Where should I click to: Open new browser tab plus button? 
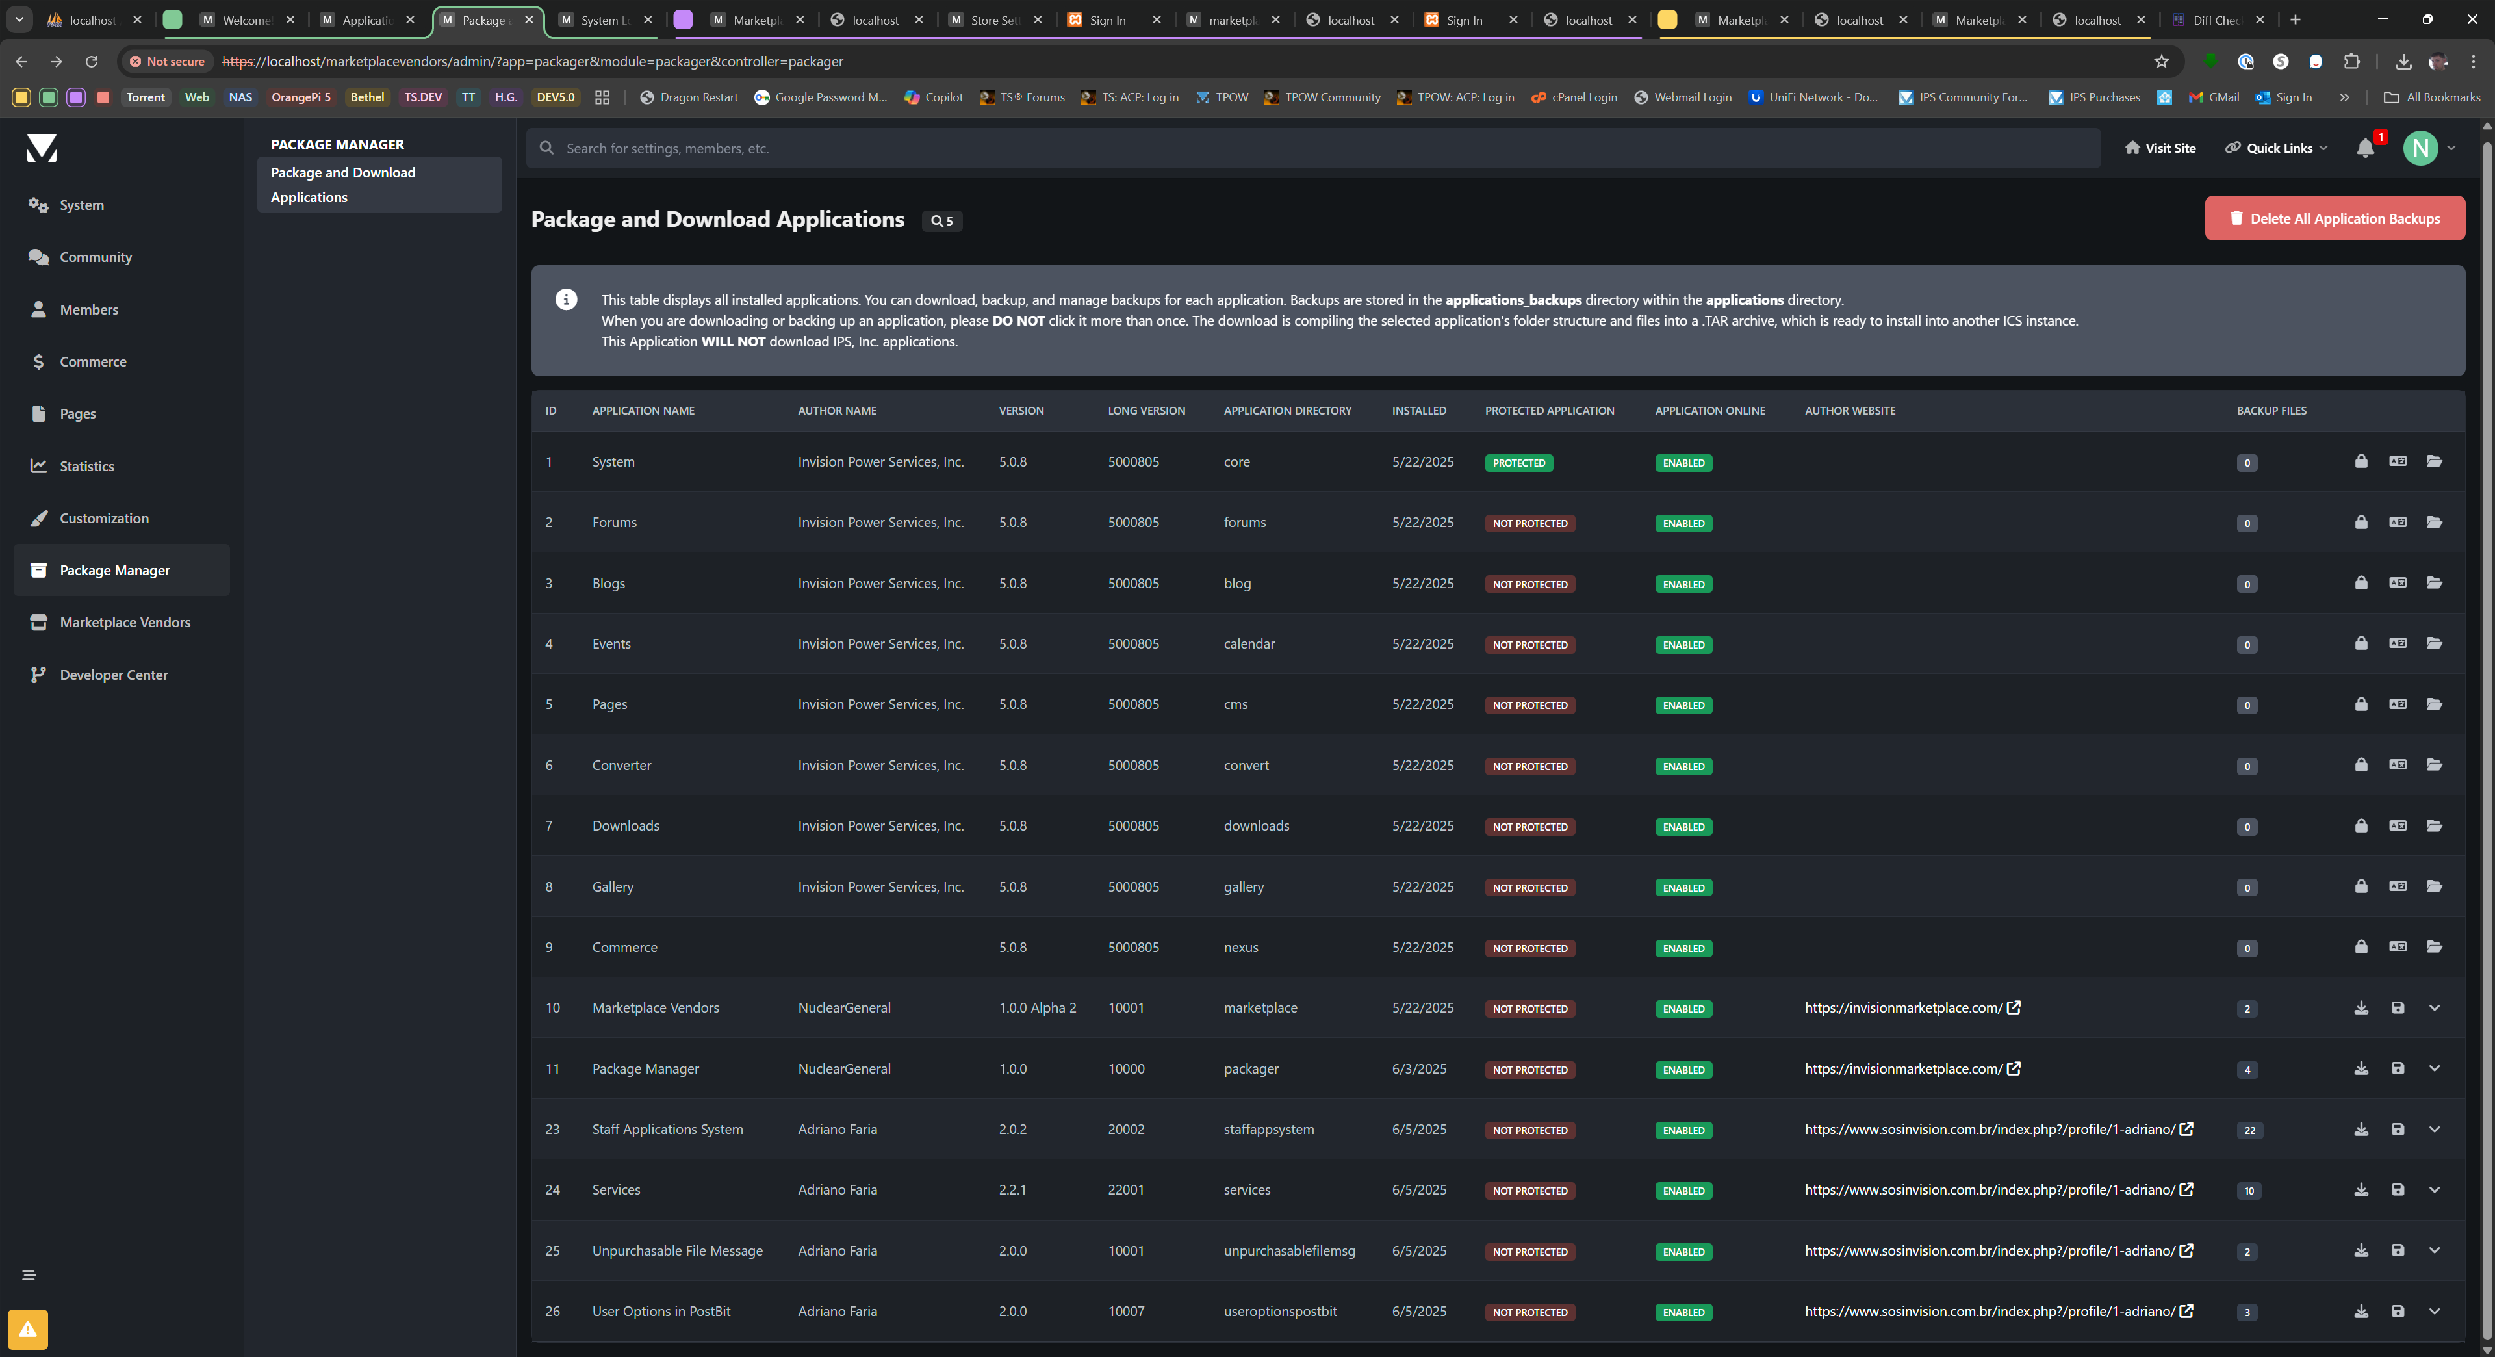(x=2294, y=19)
